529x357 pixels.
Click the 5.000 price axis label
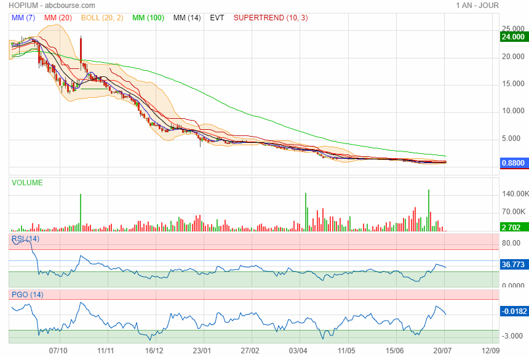[x=511, y=138]
